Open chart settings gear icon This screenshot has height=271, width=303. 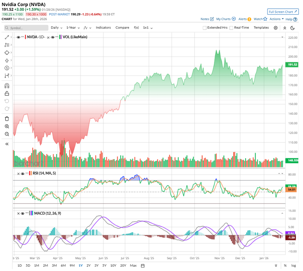click(x=275, y=28)
